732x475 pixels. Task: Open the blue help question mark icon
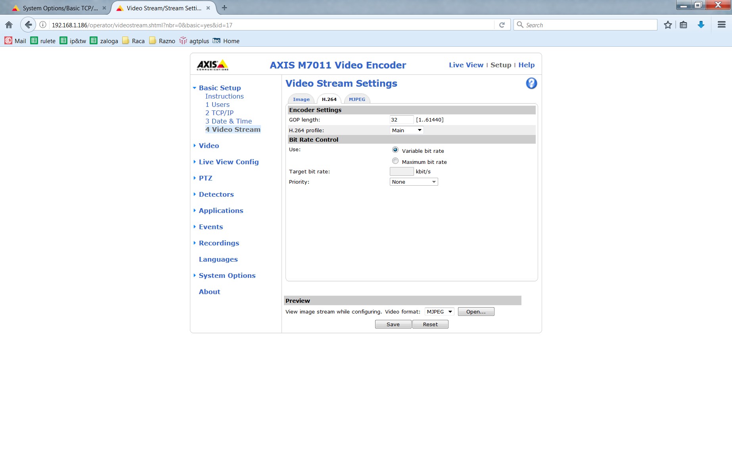531,83
